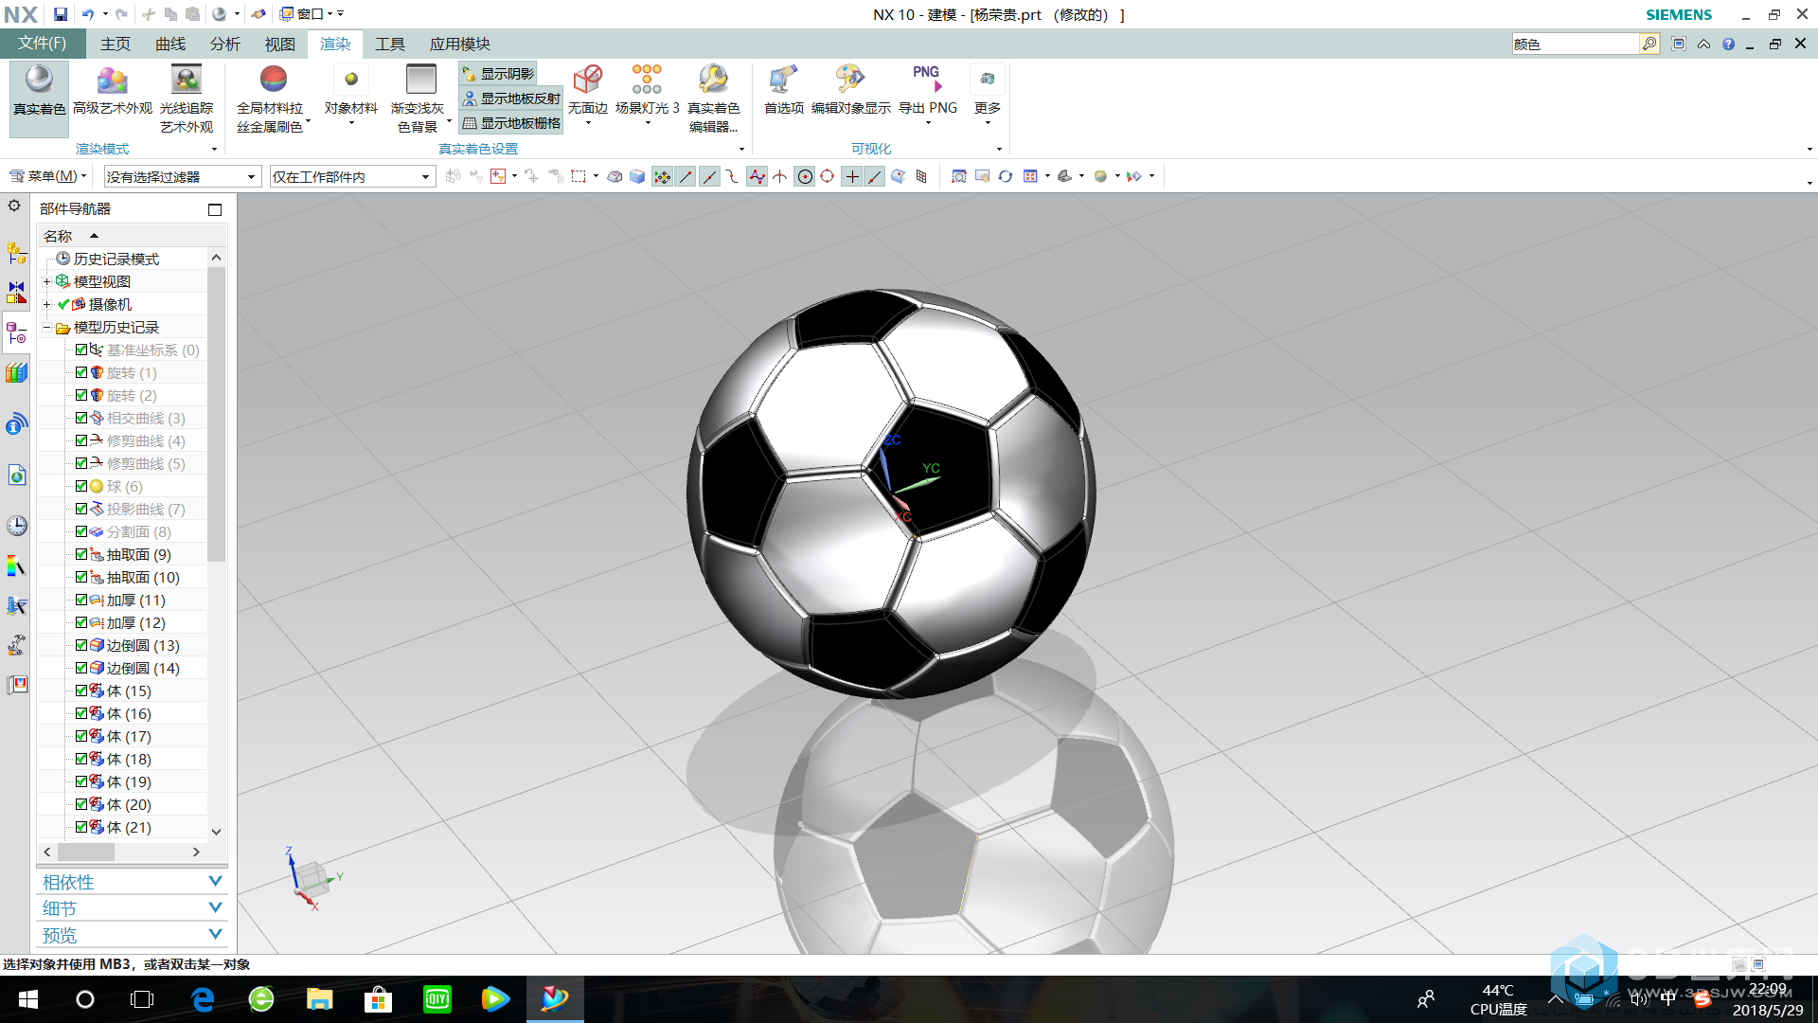Uncheck 加厚 (11) checkbox
This screenshot has height=1023, width=1818.
[81, 600]
